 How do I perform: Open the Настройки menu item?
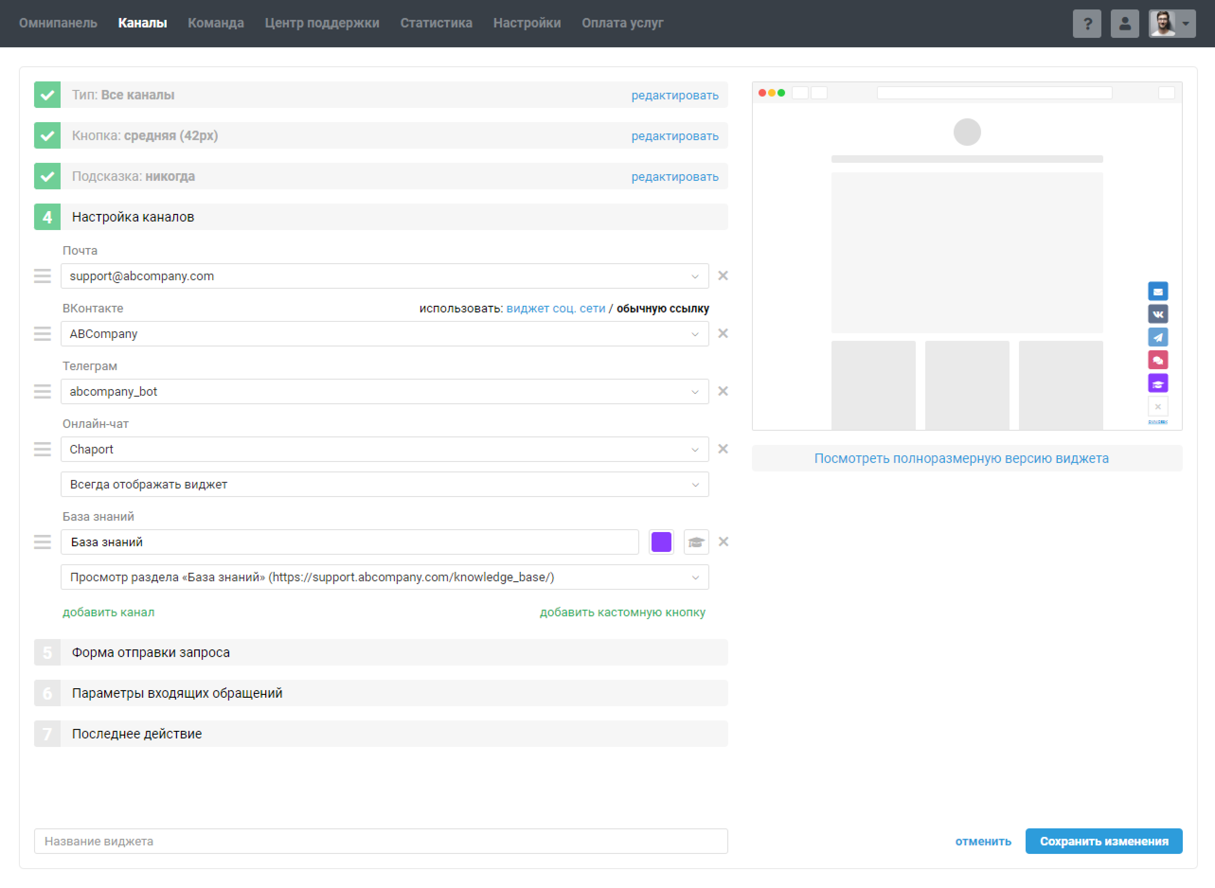pyautogui.click(x=527, y=23)
